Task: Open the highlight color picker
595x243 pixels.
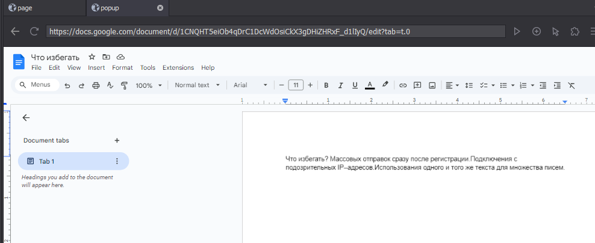Action: (x=385, y=85)
